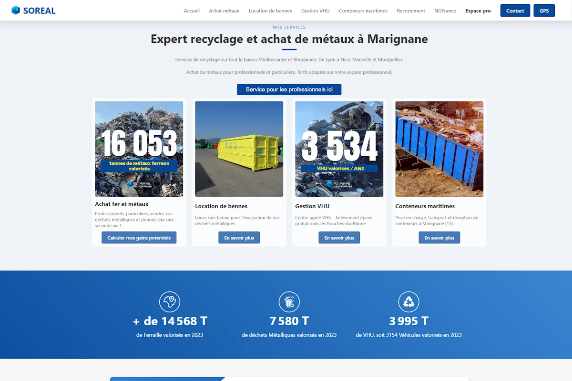
Task: Click text de VHU, soit 3154 Véhicules
Action: [x=409, y=335]
